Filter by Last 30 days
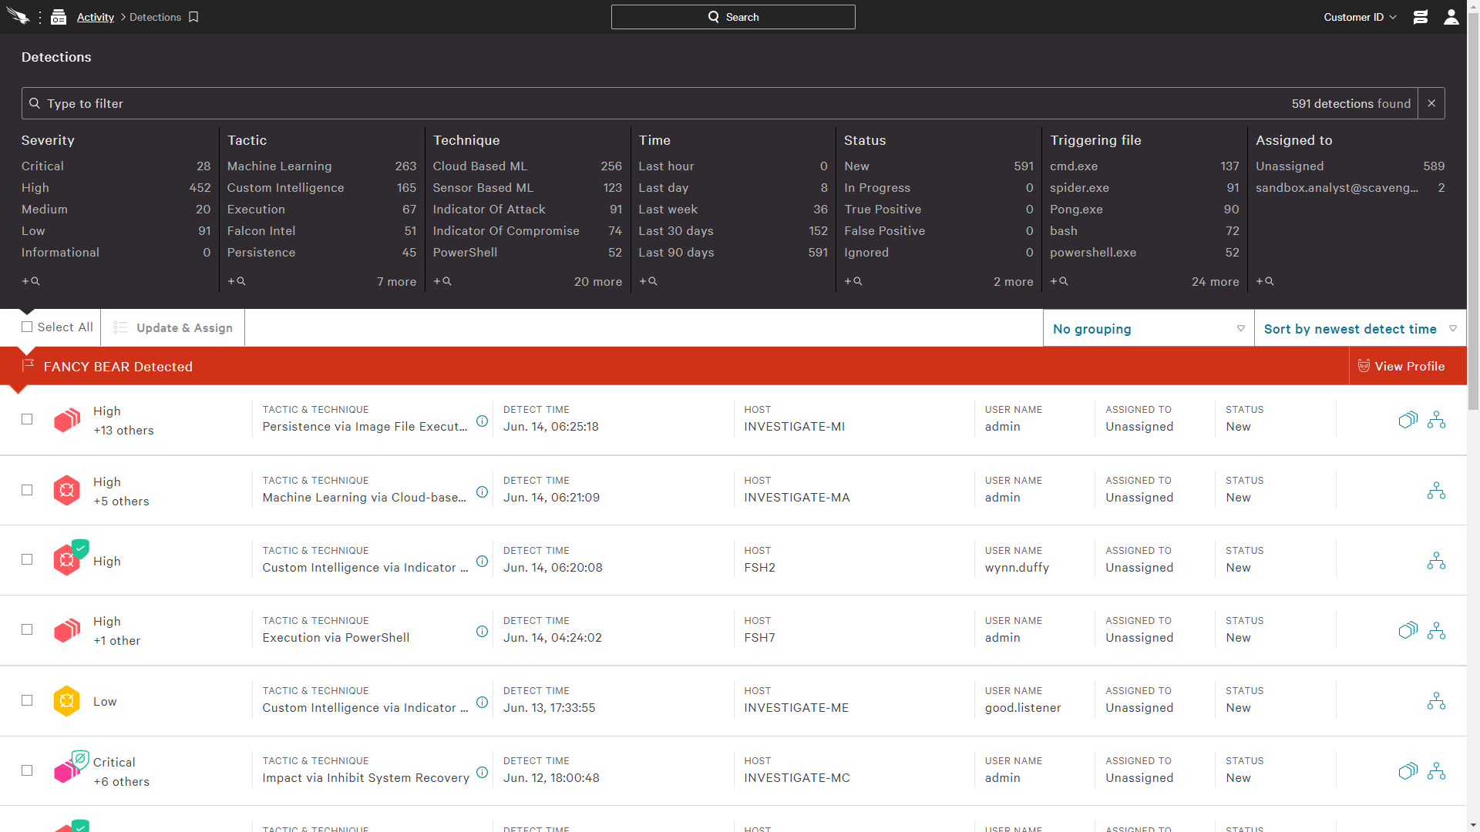Viewport: 1480px width, 832px height. point(733,231)
